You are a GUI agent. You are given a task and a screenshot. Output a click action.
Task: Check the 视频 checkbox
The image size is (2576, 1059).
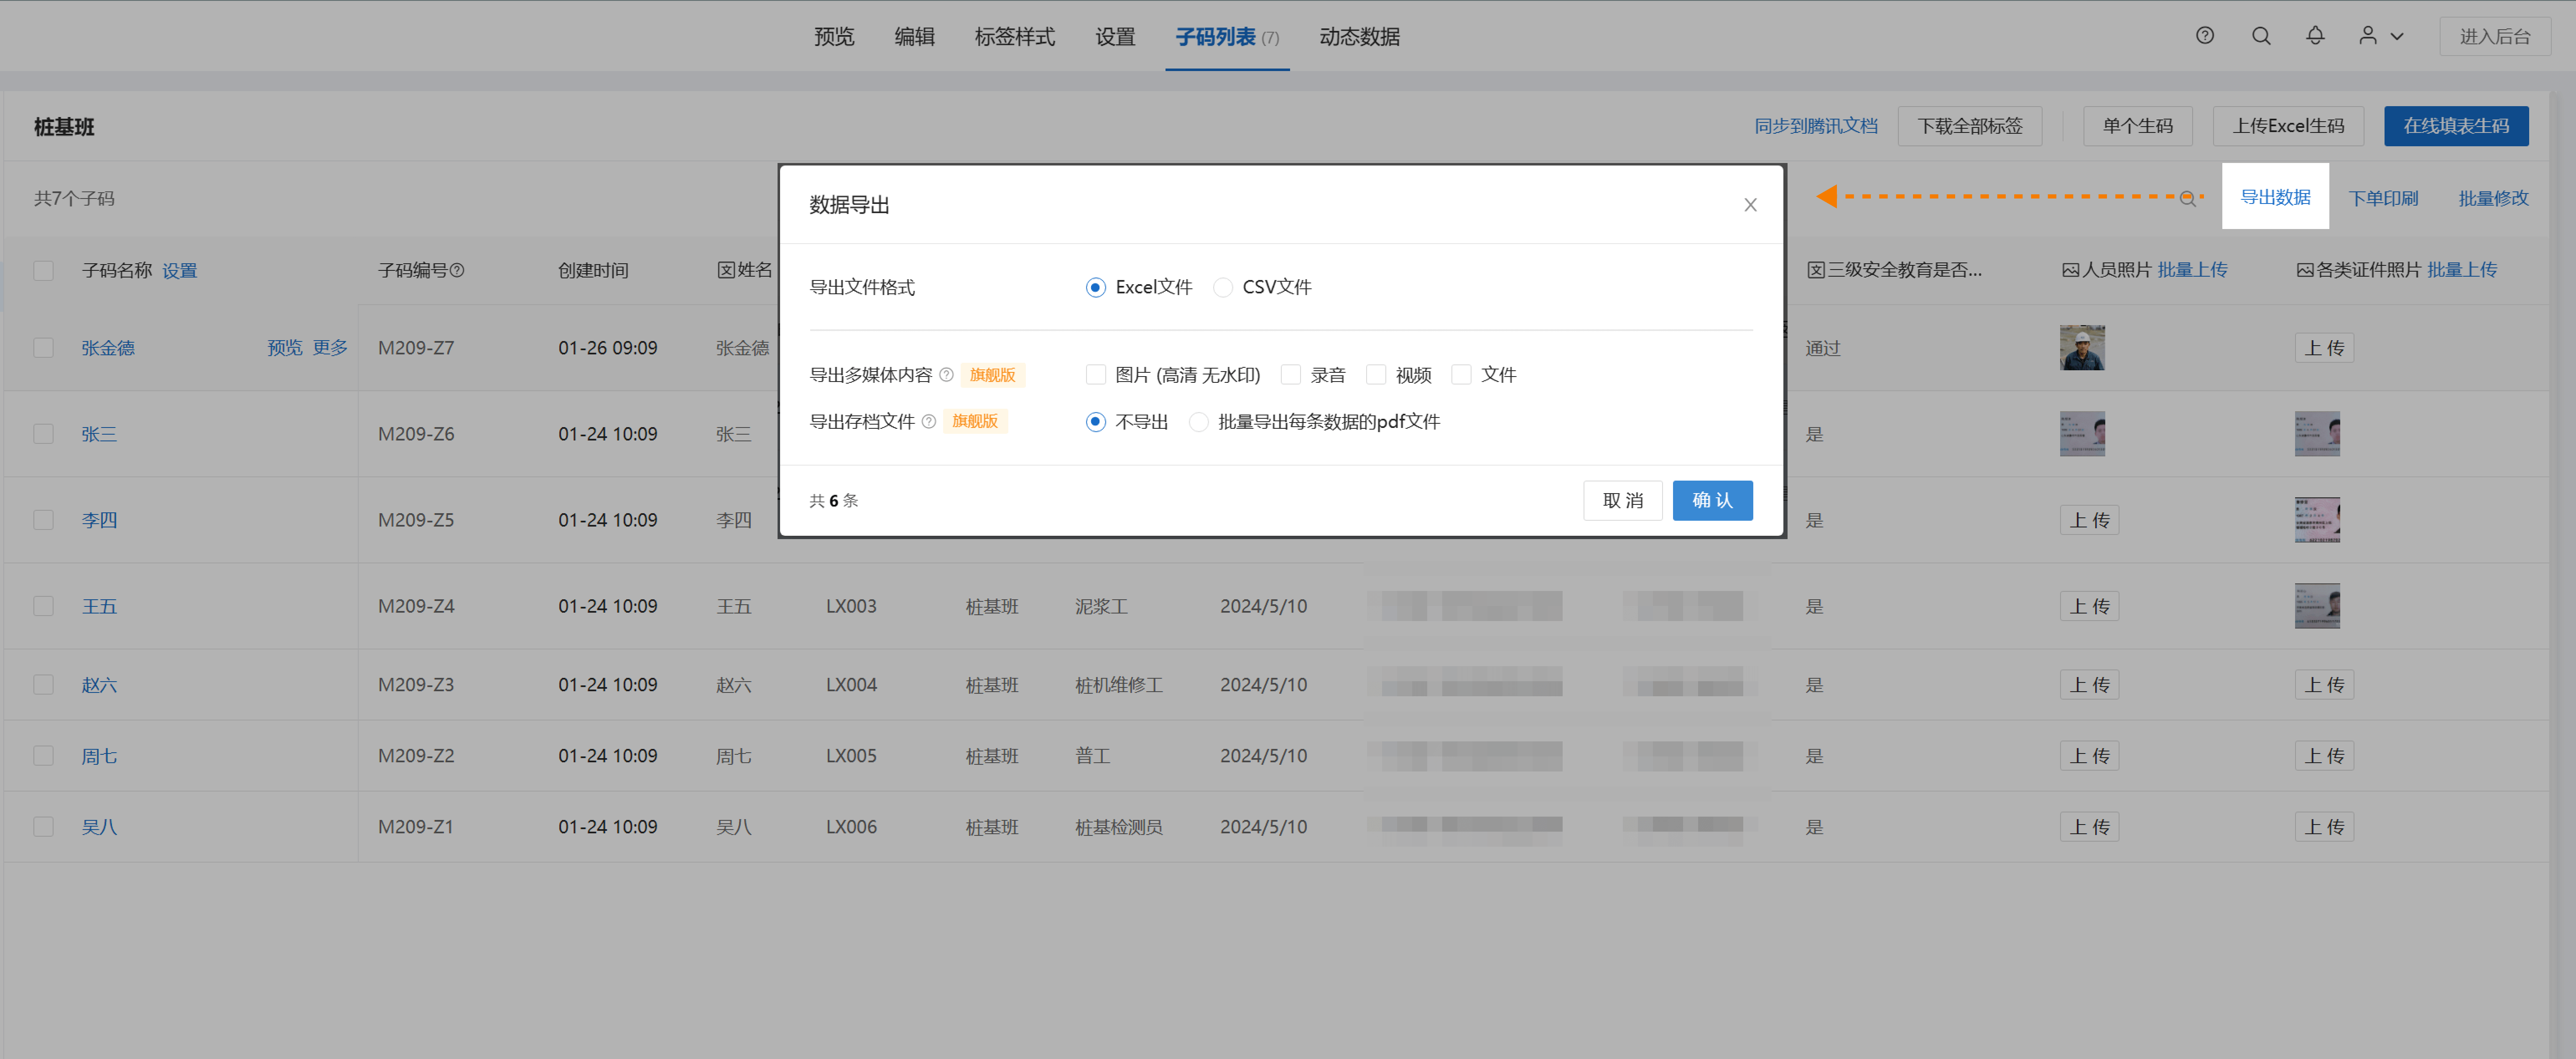[x=1376, y=375]
